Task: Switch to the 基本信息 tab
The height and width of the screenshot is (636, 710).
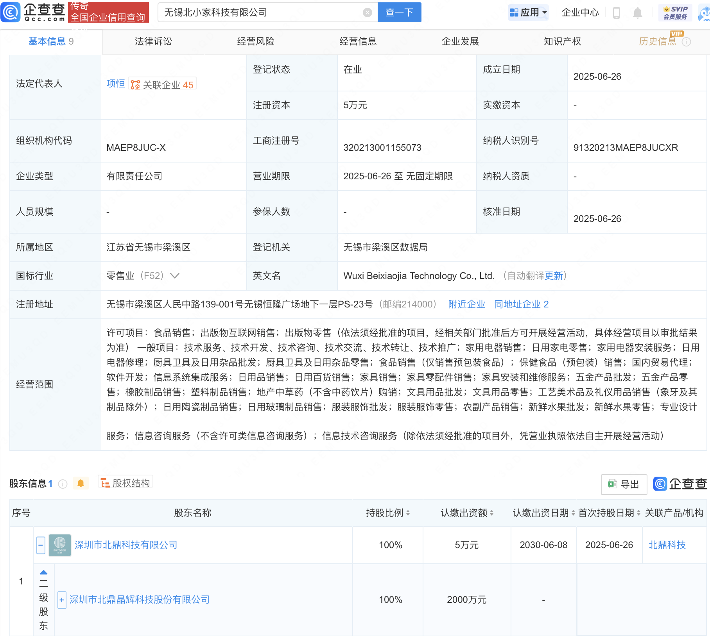Action: tap(51, 41)
